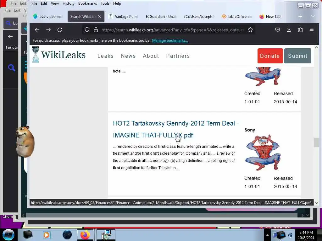Go forward one page in Firefox

tap(48, 30)
